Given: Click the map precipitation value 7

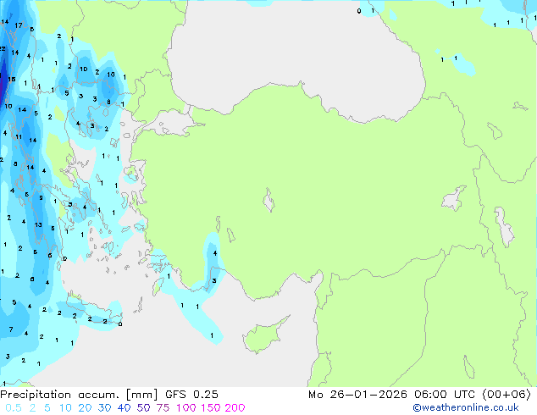Looking at the screenshot, I should 11,329.
